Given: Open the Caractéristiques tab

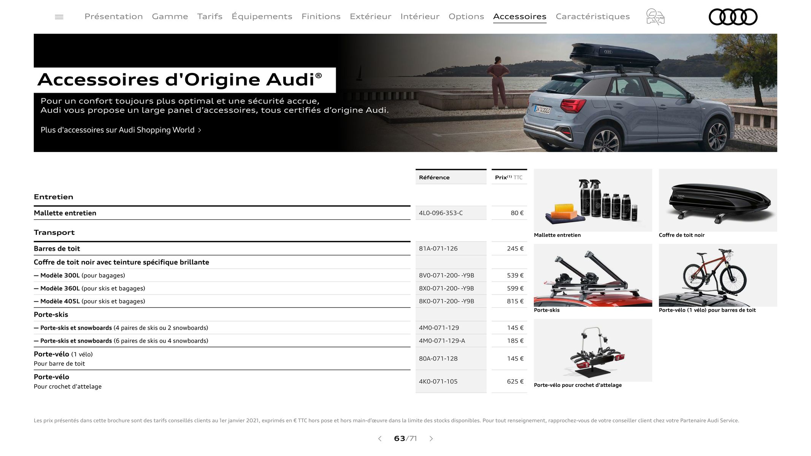Looking at the screenshot, I should pos(593,16).
